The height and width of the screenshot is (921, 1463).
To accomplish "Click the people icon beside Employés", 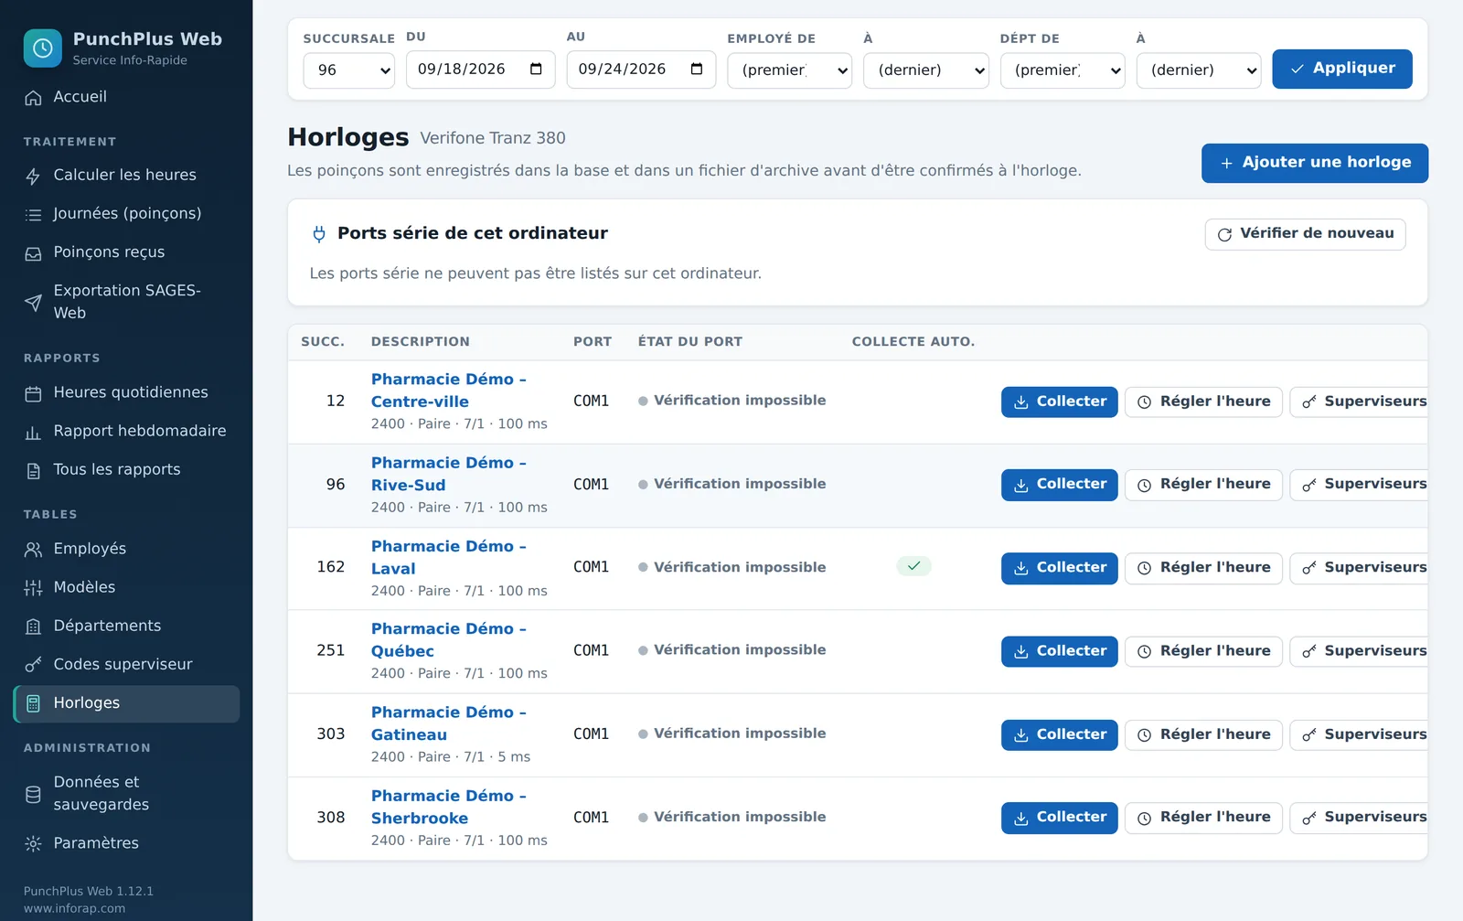I will [33, 550].
